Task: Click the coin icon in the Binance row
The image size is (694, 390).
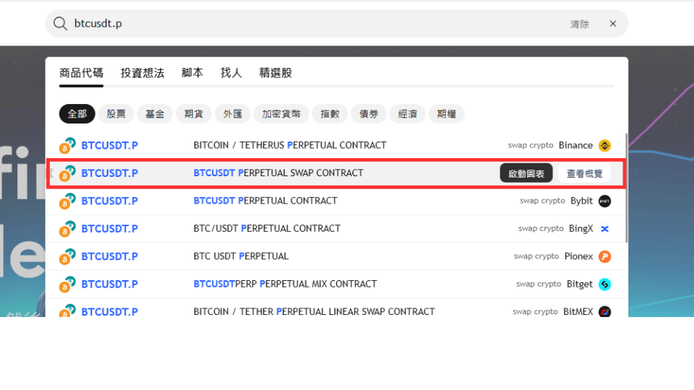Action: [x=67, y=145]
